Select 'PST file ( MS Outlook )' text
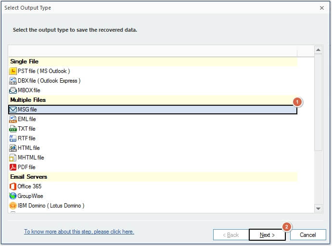 tap(44, 71)
